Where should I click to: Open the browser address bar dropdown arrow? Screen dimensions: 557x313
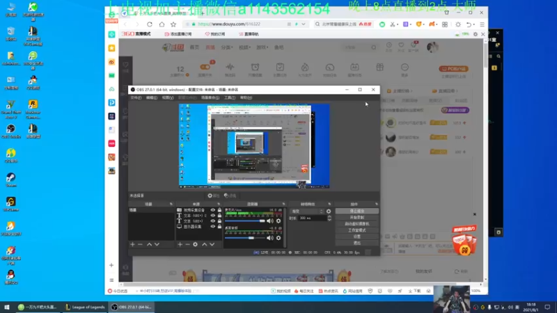coord(304,24)
